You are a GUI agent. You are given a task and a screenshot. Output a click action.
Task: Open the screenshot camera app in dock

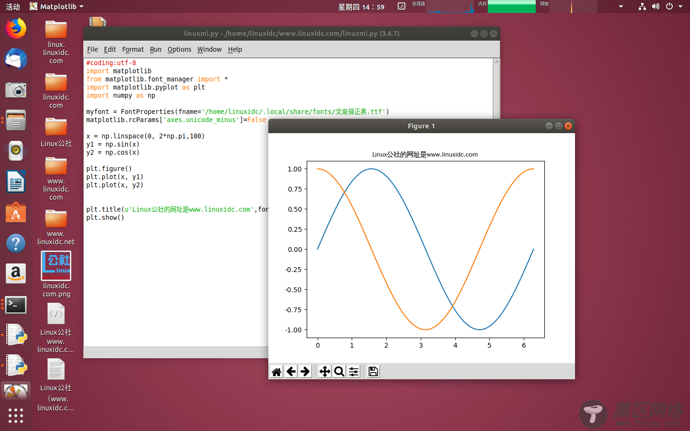click(x=16, y=90)
